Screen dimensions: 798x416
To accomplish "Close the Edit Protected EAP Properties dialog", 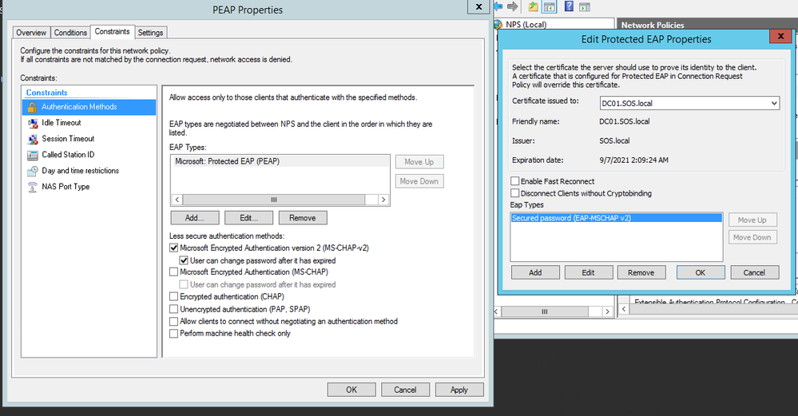I will pos(780,36).
